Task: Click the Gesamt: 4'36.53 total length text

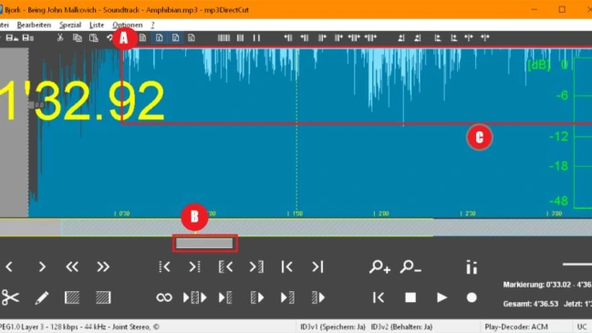Action: pyautogui.click(x=531, y=304)
